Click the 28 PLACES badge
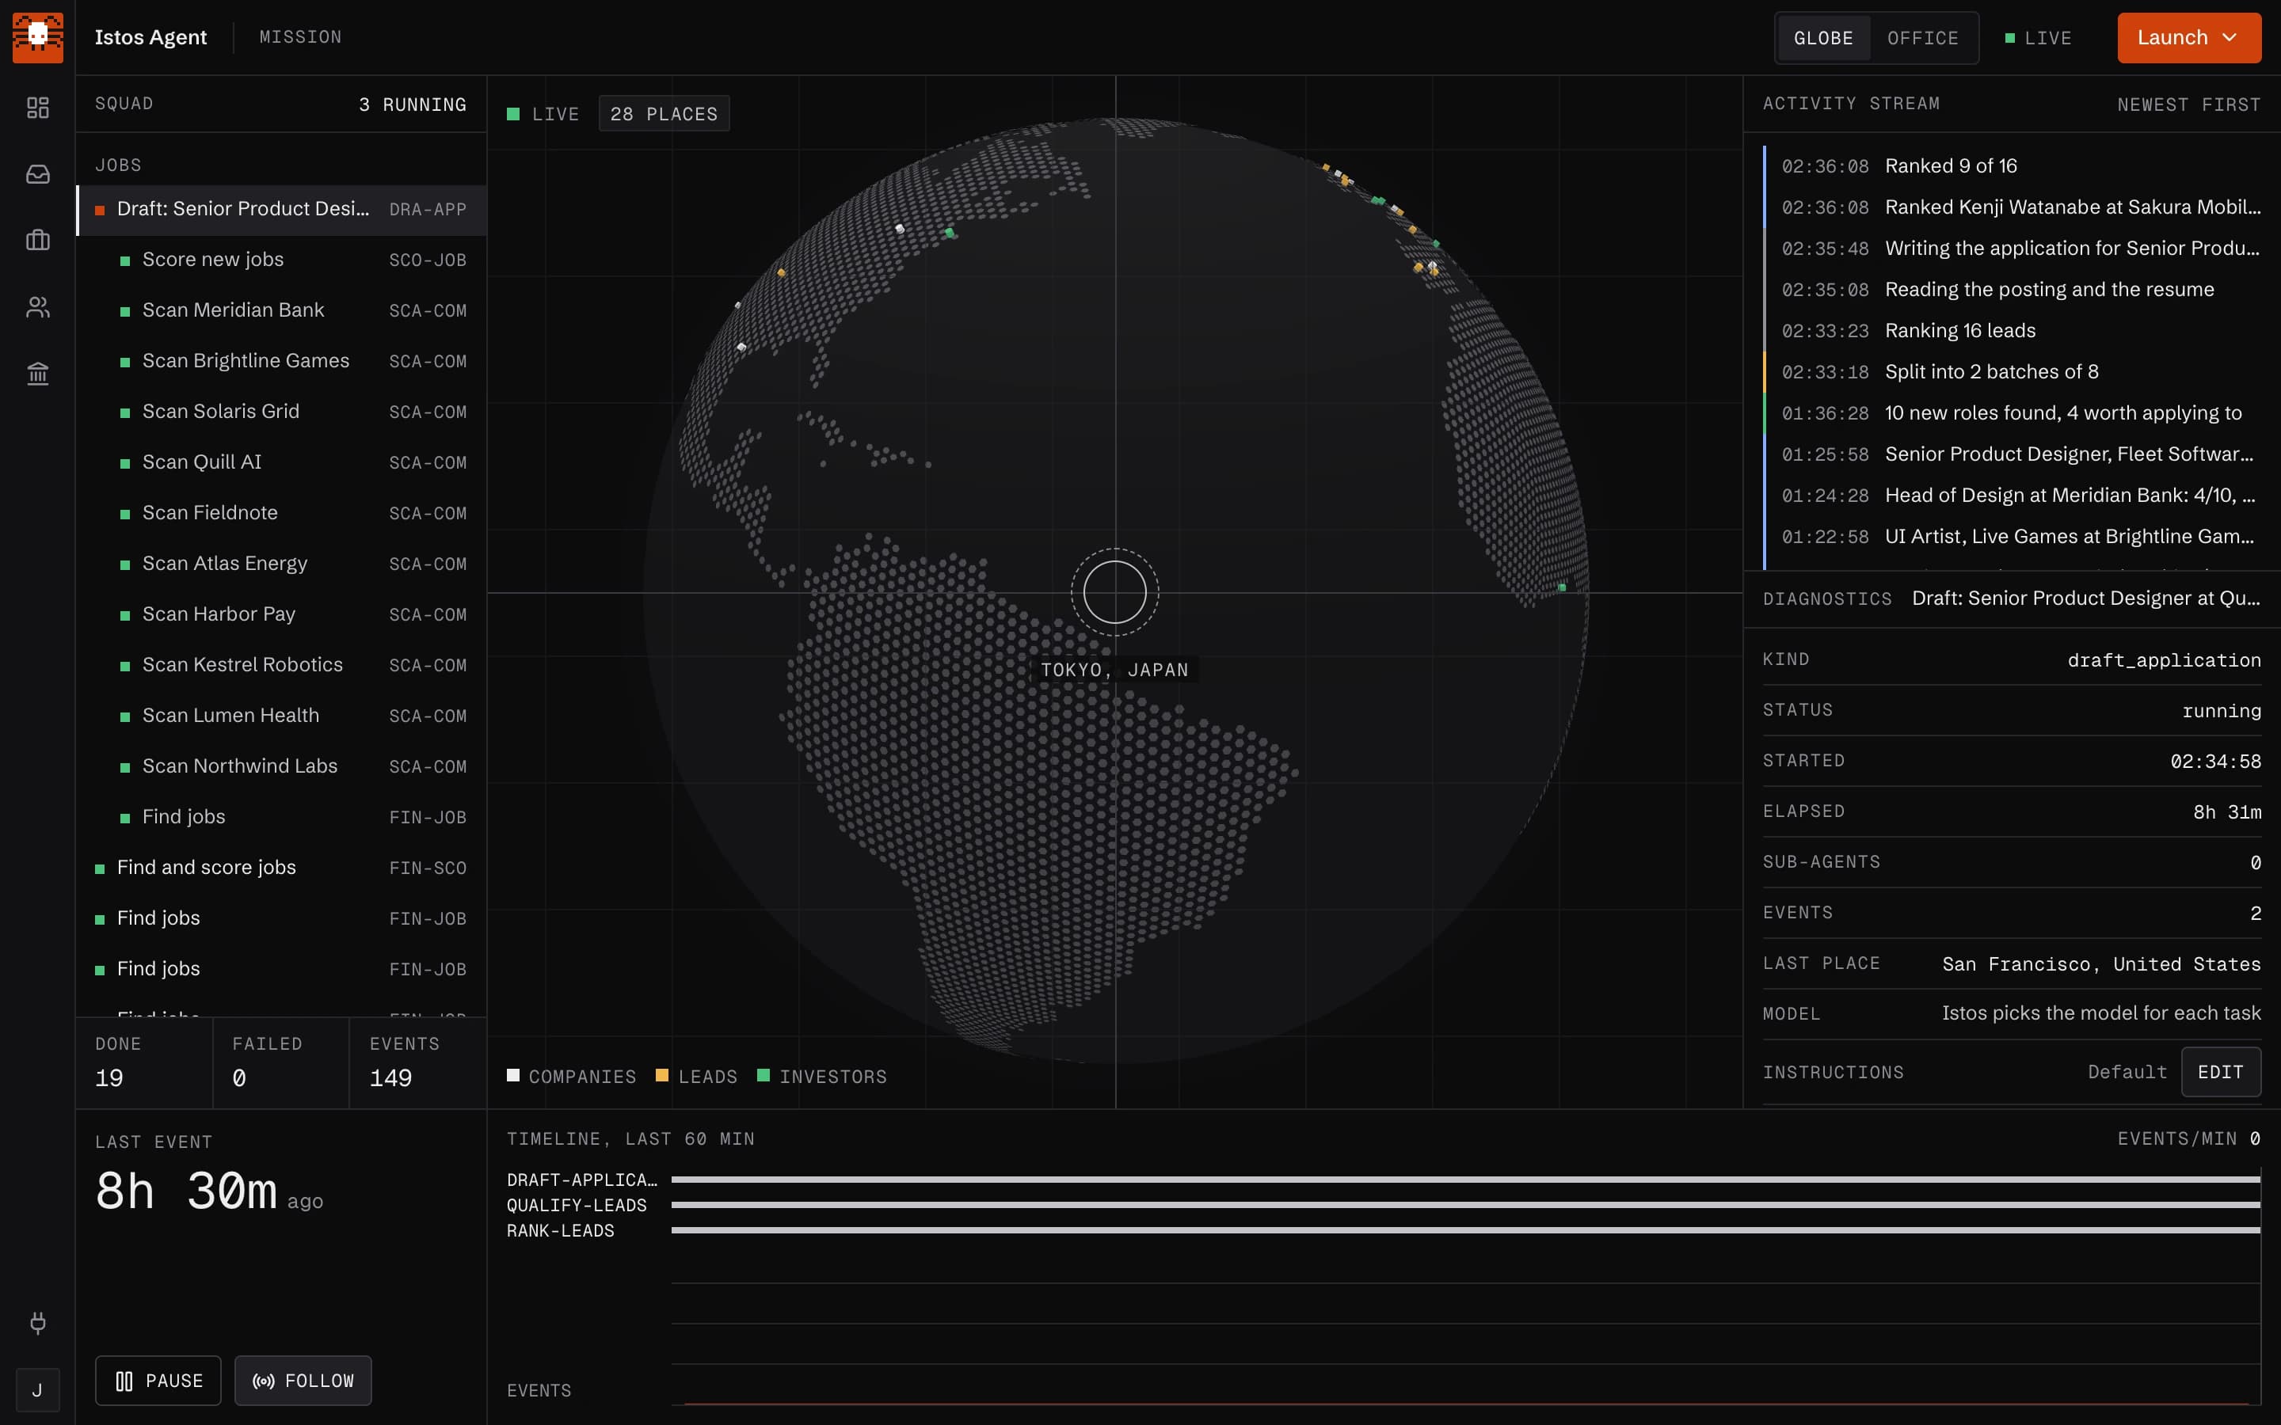This screenshot has height=1425, width=2281. (x=664, y=114)
